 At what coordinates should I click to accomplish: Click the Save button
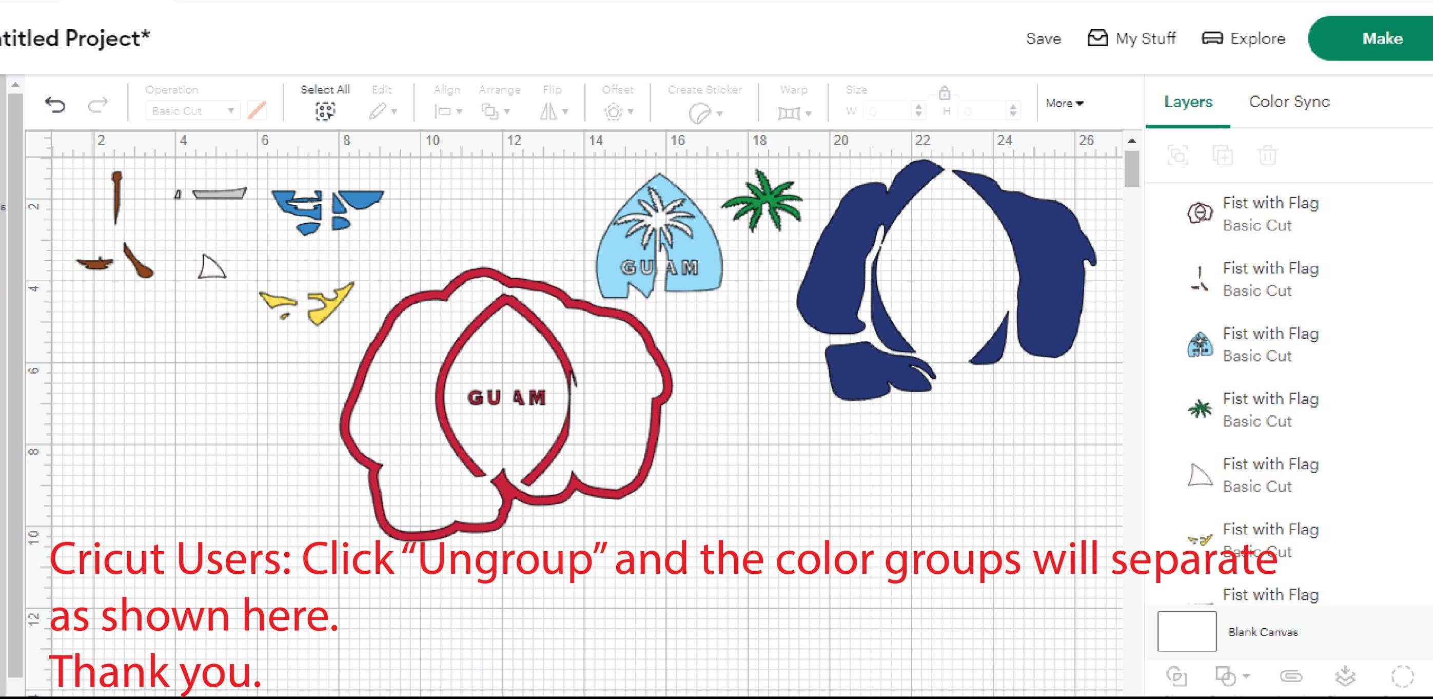1043,38
